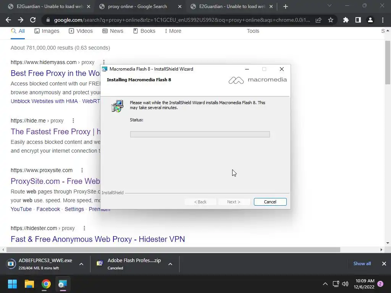Cancel the Macromedia Flash 8 installation

pyautogui.click(x=270, y=202)
